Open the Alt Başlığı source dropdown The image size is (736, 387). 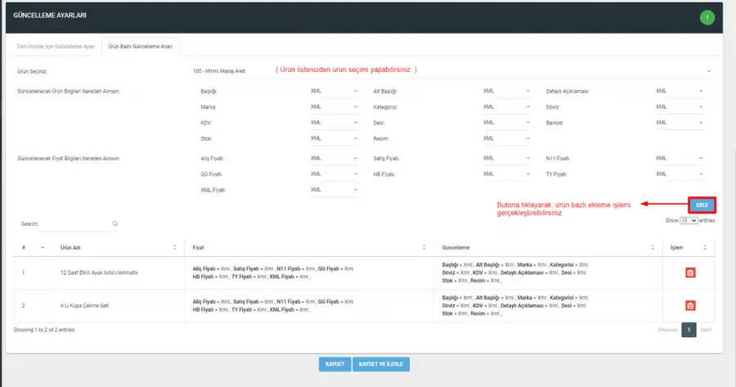click(x=506, y=91)
